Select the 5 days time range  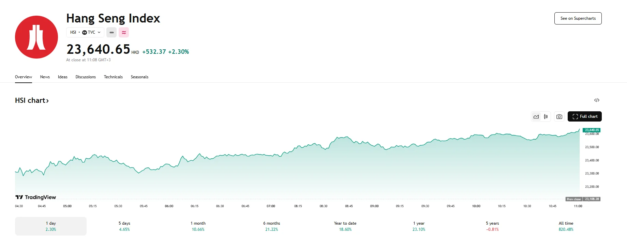click(124, 226)
